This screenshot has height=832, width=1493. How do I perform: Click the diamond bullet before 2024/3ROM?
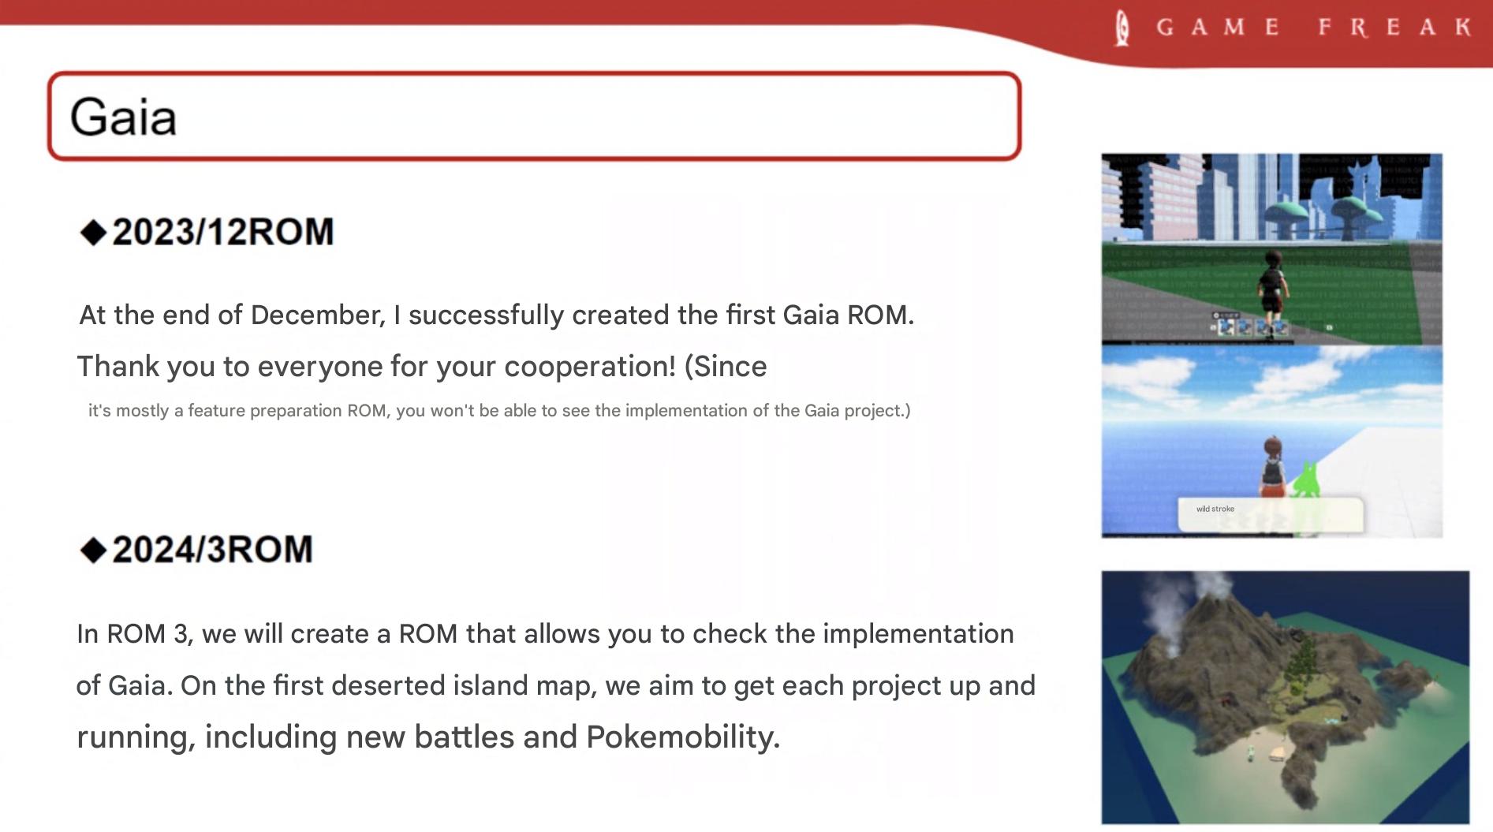pyautogui.click(x=94, y=550)
